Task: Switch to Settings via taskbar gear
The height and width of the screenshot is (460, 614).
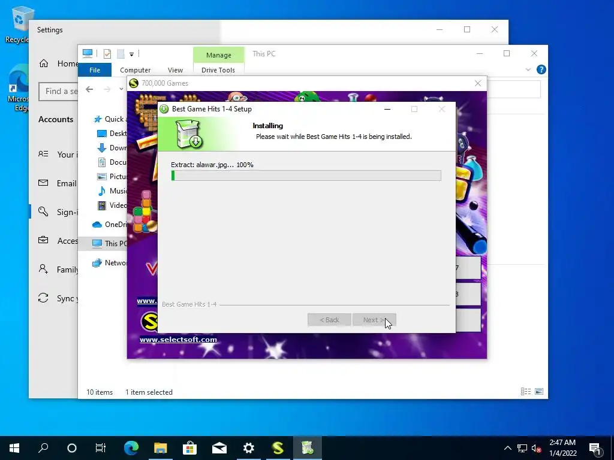Action: pos(249,448)
